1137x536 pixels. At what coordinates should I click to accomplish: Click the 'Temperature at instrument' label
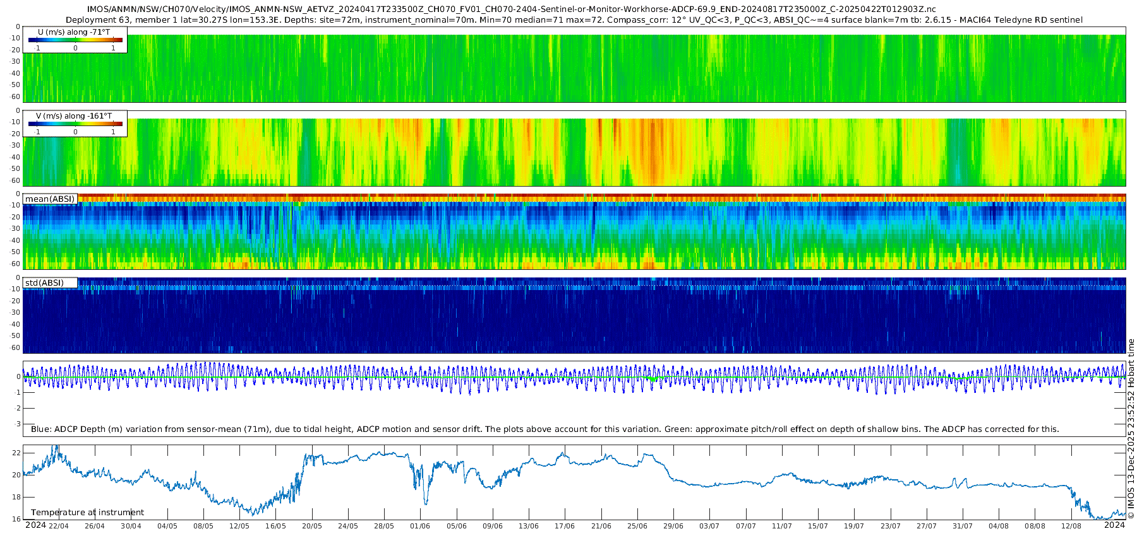point(87,513)
